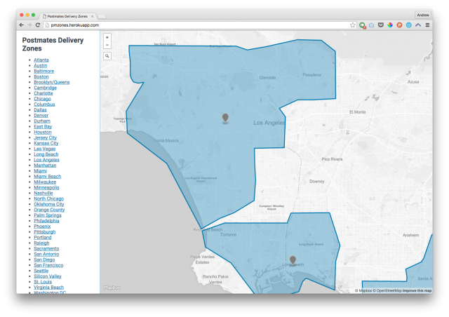Go to the Houston zone
Image resolution: width=449 pixels, height=317 pixels.
pyautogui.click(x=43, y=132)
